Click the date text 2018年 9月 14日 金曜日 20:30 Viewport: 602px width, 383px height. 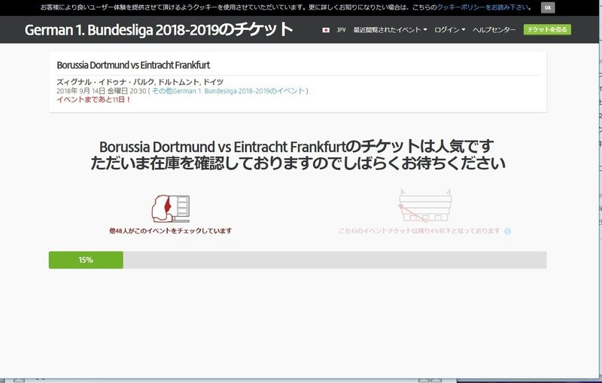[x=102, y=91]
